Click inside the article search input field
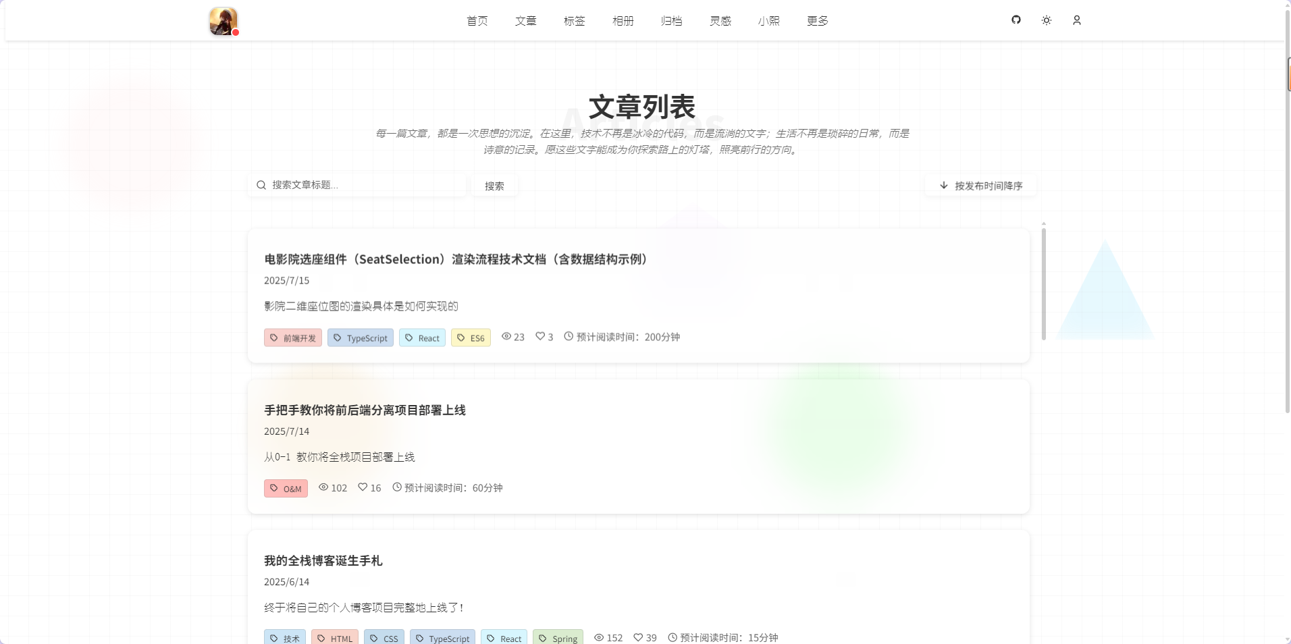Image resolution: width=1291 pixels, height=644 pixels. click(358, 184)
